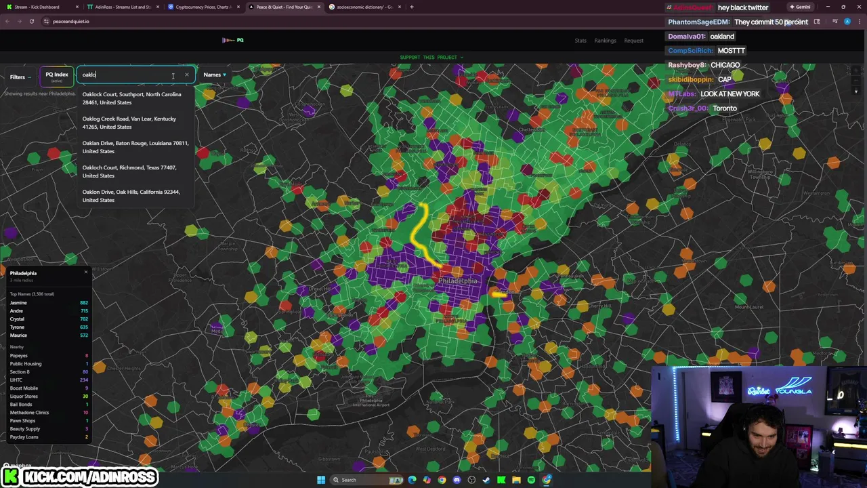The image size is (867, 488).
Task: Click the PQ logo in header
Action: pyautogui.click(x=233, y=40)
